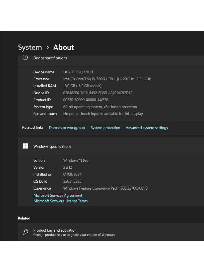The image size is (204, 272).
Task: Select the Device ID value 026482F6-7F18-4452
Action: tap(98, 93)
